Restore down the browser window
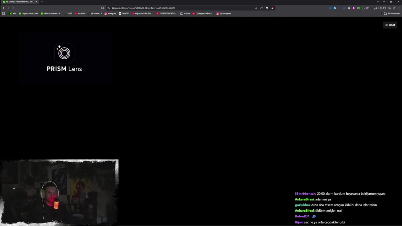The height and width of the screenshot is (226, 402). point(391,2)
